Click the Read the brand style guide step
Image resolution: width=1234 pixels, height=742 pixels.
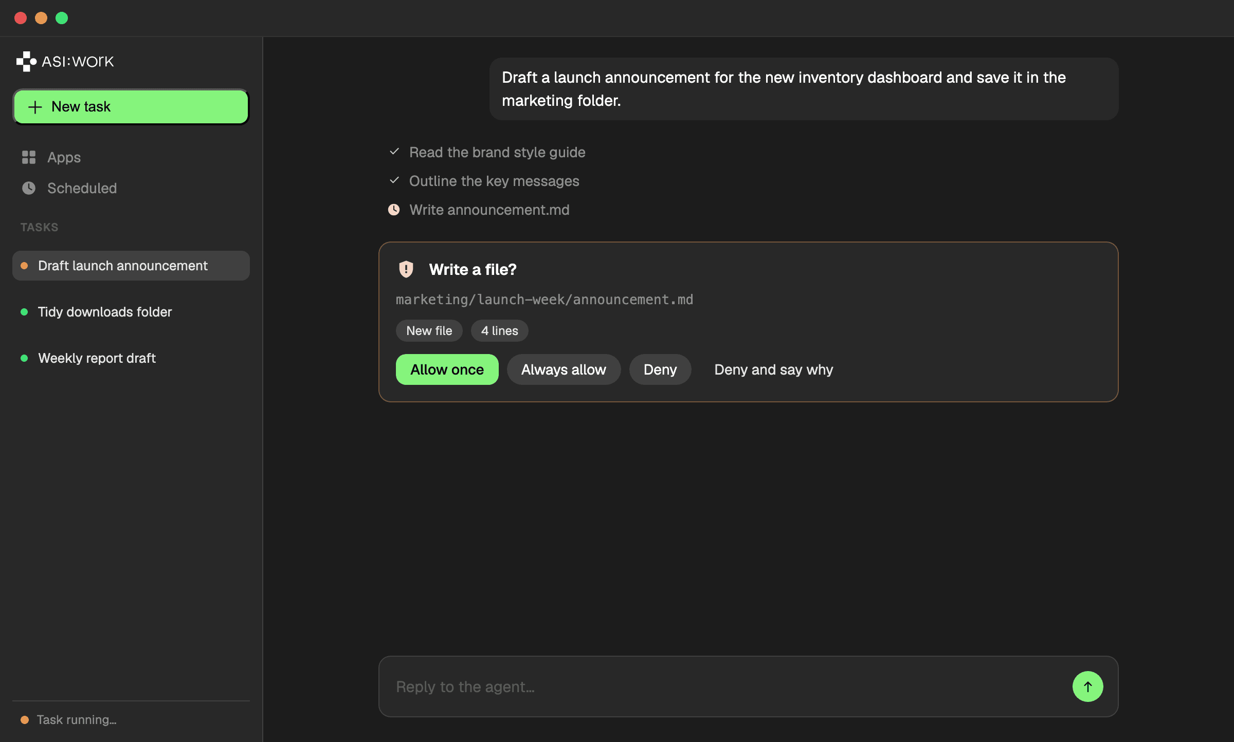pyautogui.click(x=497, y=152)
